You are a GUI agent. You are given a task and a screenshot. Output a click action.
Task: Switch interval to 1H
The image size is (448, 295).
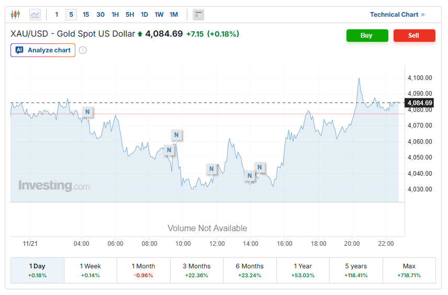tap(115, 15)
